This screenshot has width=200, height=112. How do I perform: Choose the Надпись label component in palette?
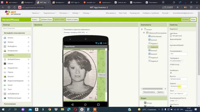pyautogui.click(x=17, y=55)
